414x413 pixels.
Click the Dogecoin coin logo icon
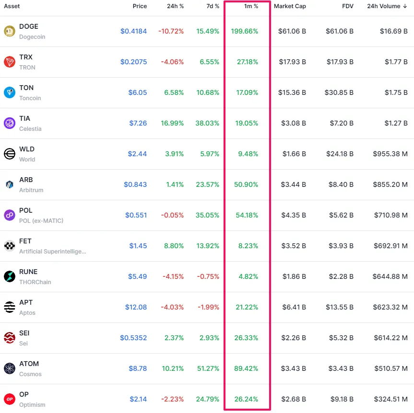point(10,31)
